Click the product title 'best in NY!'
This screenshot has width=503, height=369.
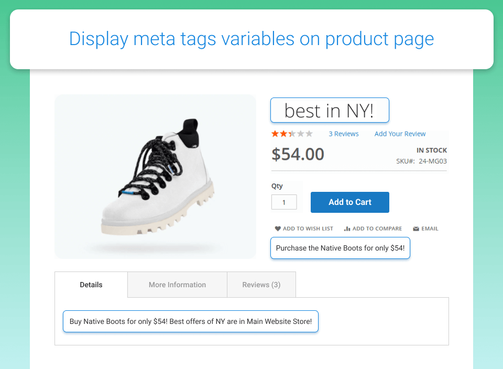tap(329, 110)
